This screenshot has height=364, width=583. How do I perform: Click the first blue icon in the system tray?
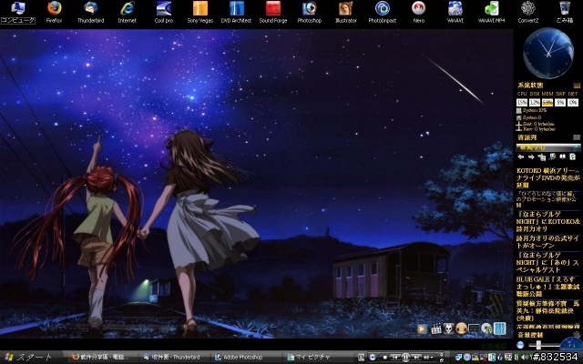[x=459, y=358]
